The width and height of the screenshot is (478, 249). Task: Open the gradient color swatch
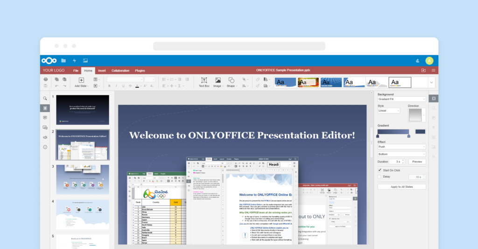pos(420,132)
